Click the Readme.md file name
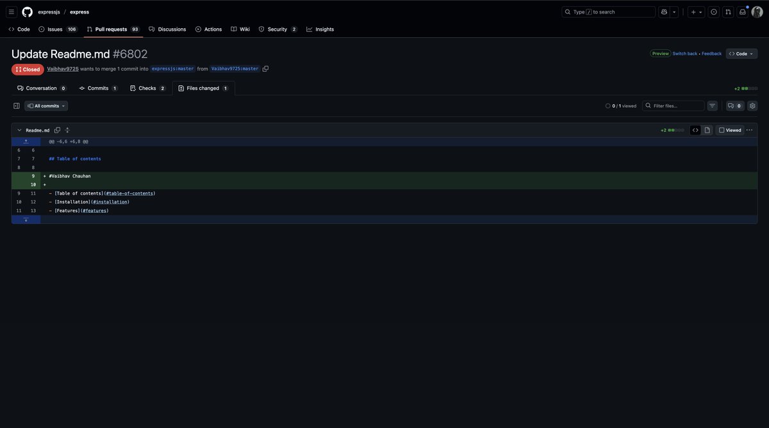 click(38, 130)
